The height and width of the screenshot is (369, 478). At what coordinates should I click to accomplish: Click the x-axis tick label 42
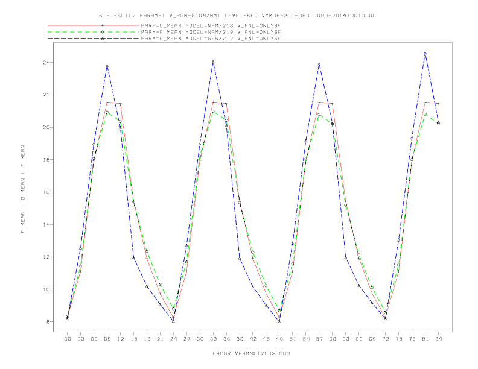pyautogui.click(x=253, y=339)
